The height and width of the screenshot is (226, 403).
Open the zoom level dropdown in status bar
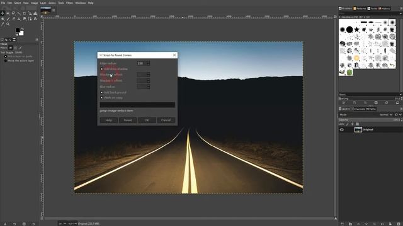coord(72,223)
